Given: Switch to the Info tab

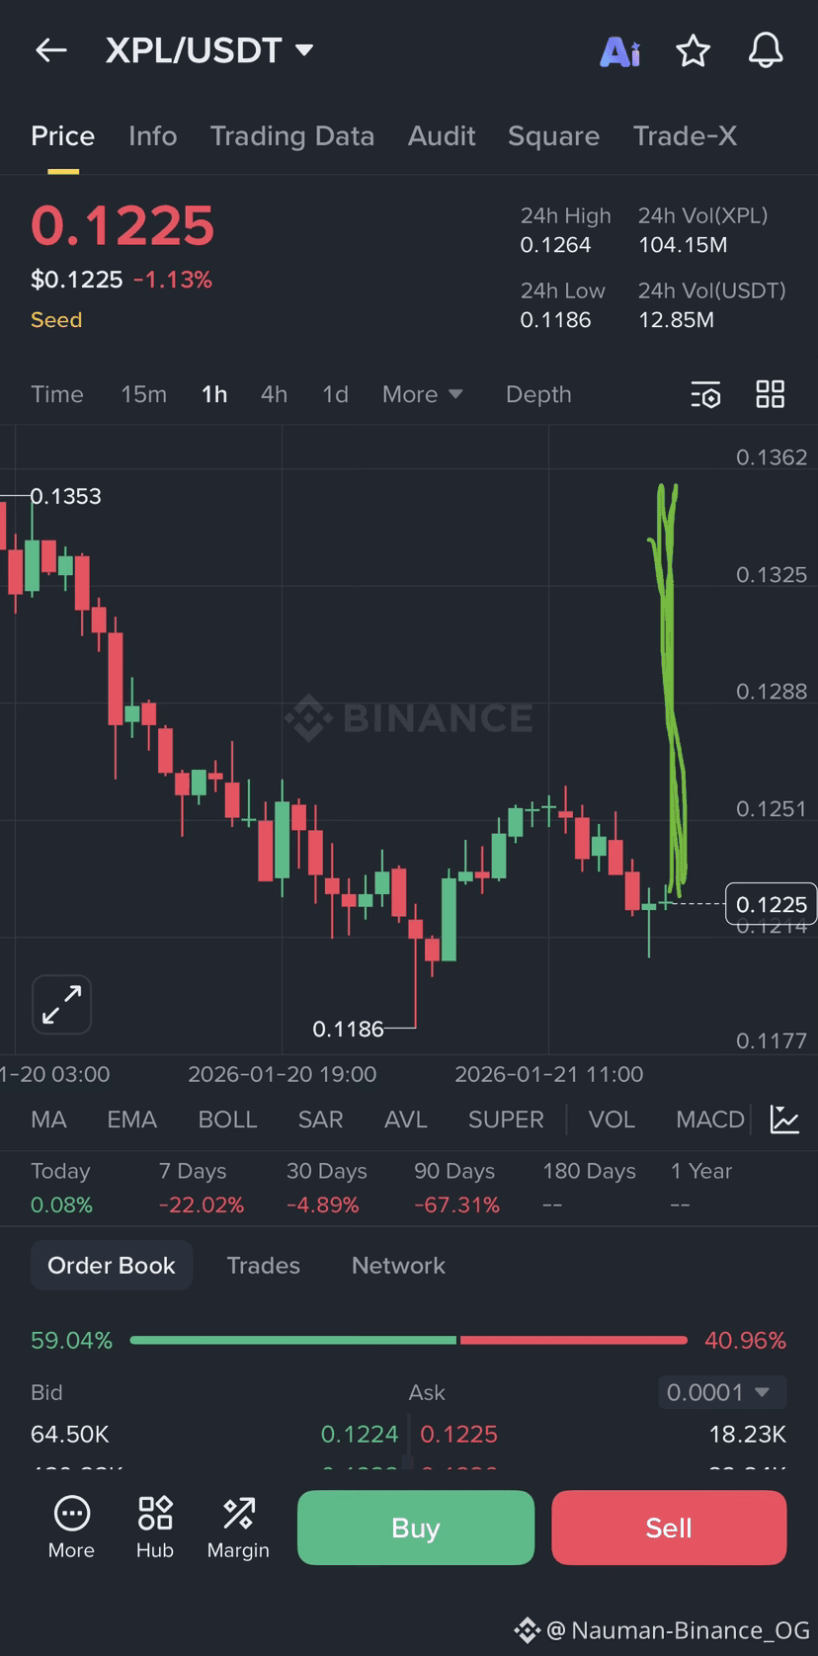Looking at the screenshot, I should (x=153, y=136).
